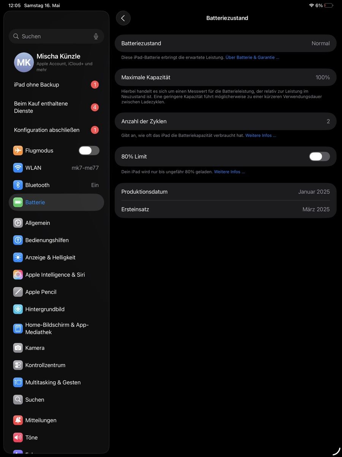Tap the Apple Pencil icon
The image size is (342, 457).
[x=18, y=292]
